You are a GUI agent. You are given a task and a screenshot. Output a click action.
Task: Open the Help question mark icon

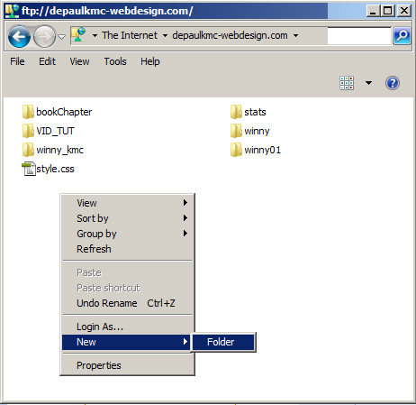393,83
